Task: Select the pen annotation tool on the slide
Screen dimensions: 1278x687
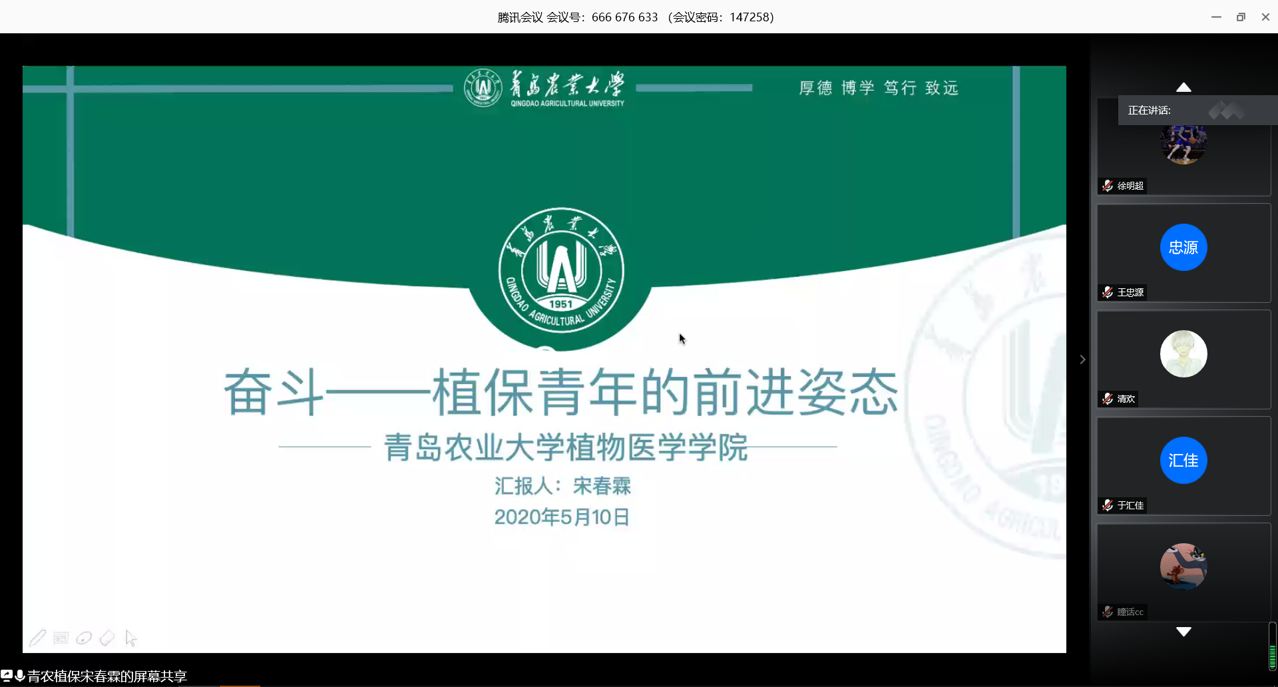Action: click(x=37, y=638)
